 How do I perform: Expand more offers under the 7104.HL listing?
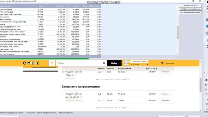pyautogui.click(x=113, y=79)
